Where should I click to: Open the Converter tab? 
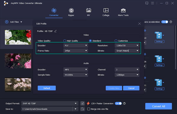[x=54, y=12]
